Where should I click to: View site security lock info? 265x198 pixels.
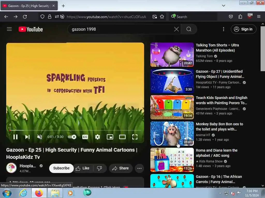(50, 16)
